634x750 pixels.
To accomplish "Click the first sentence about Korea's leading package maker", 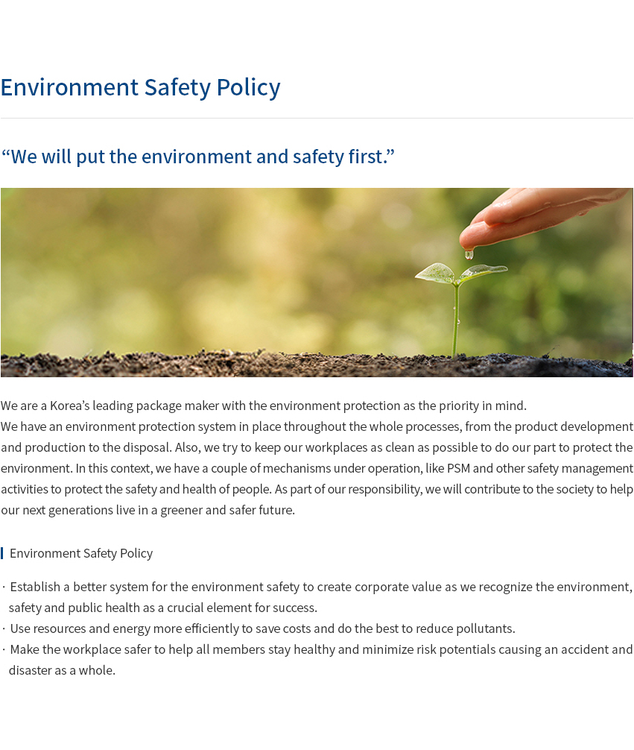I will coord(264,406).
